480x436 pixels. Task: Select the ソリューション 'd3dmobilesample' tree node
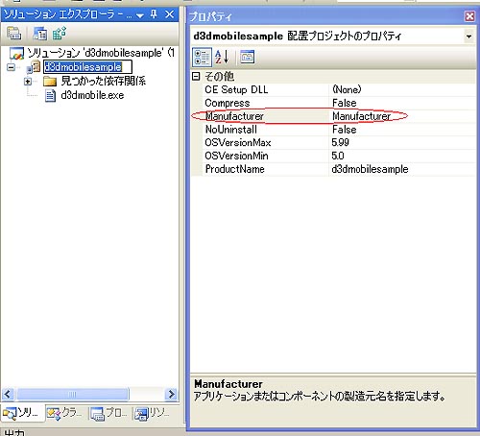click(92, 53)
